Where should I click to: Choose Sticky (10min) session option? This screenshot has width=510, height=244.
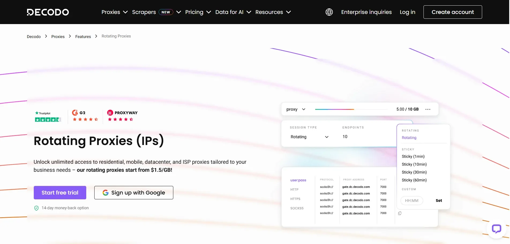click(x=414, y=164)
